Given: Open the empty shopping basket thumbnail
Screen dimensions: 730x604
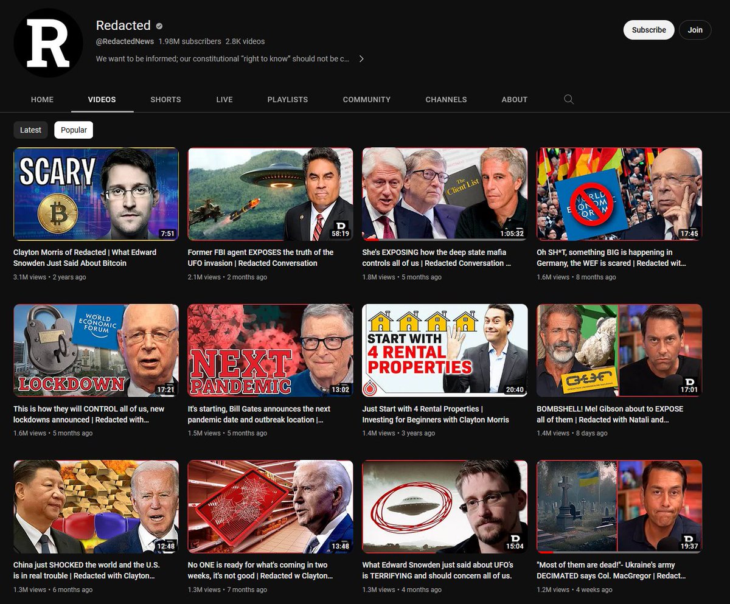Looking at the screenshot, I should pyautogui.click(x=270, y=507).
